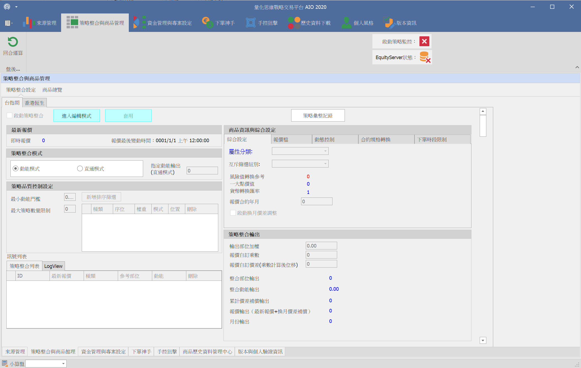This screenshot has width=581, height=368.
Task: Click the vertical scrollbar thumb
Action: pos(483,126)
